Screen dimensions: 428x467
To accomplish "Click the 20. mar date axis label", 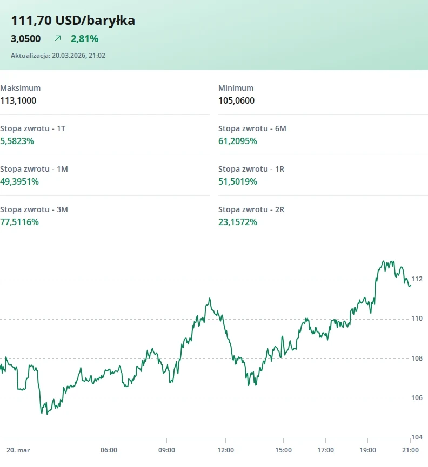I will (17, 450).
